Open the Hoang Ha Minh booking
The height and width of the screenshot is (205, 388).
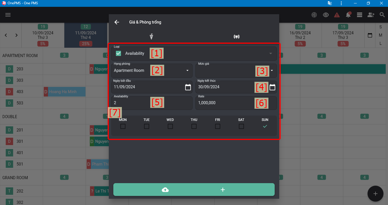(64, 92)
